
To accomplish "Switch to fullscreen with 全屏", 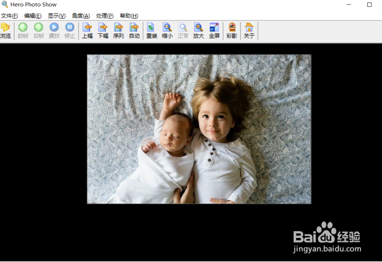I will pyautogui.click(x=214, y=31).
